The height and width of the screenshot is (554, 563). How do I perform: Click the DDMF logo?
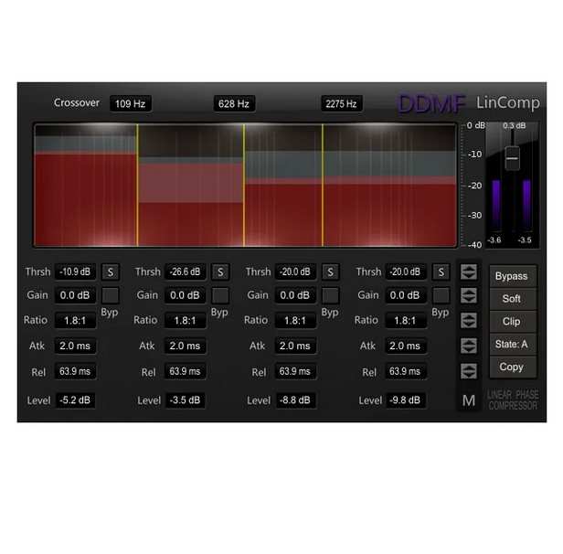click(431, 103)
